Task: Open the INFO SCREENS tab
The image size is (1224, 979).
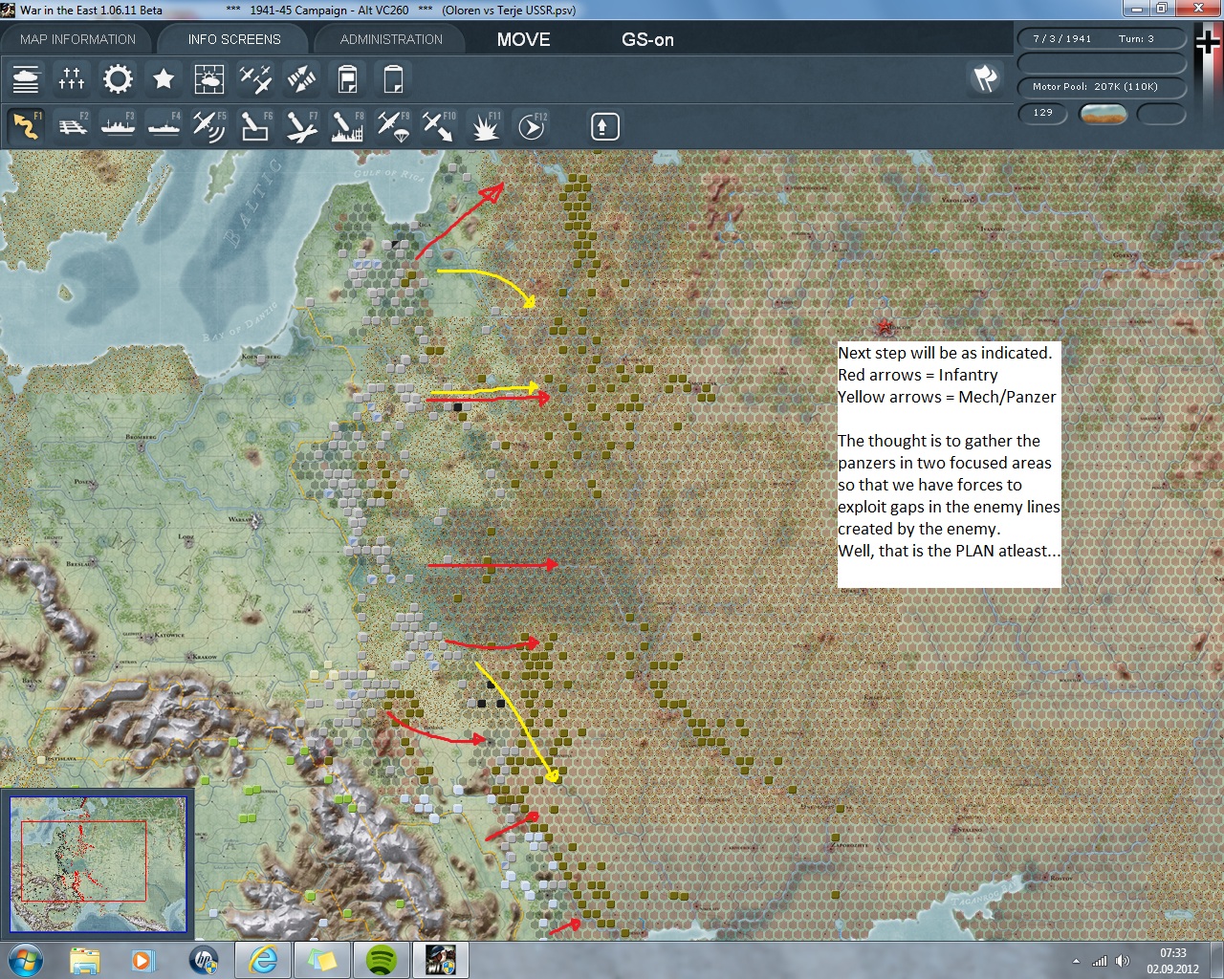Action: click(234, 39)
